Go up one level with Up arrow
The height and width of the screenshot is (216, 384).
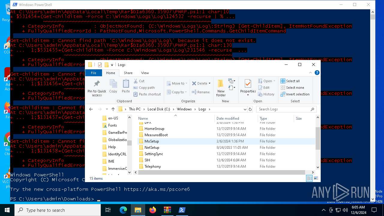(113, 109)
